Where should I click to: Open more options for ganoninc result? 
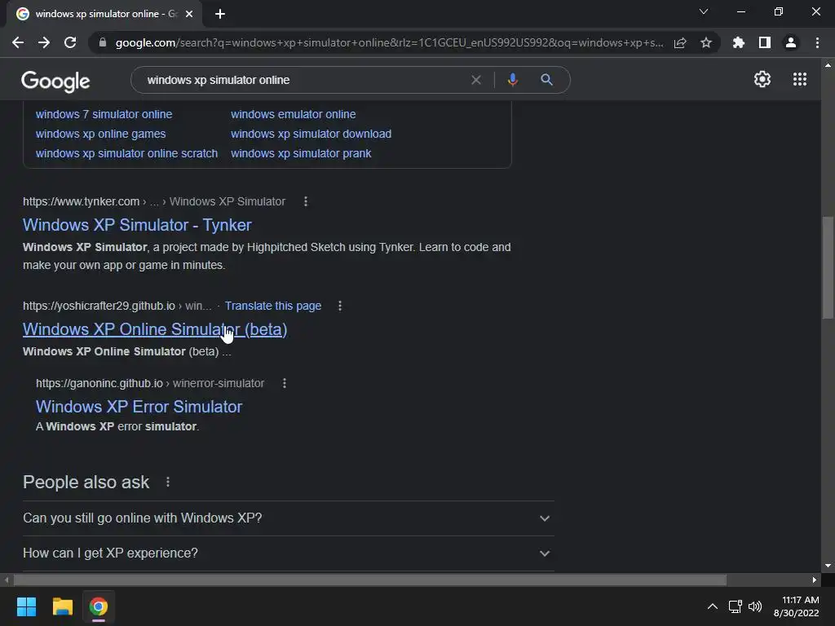(285, 383)
